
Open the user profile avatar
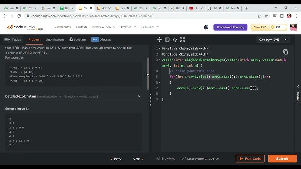tap(294, 27)
